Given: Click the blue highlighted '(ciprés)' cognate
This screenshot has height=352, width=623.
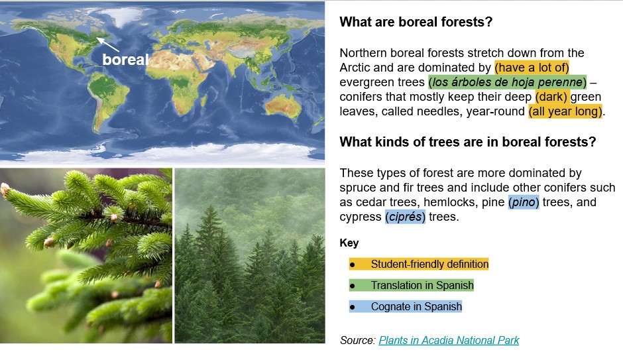Looking at the screenshot, I should point(405,217).
